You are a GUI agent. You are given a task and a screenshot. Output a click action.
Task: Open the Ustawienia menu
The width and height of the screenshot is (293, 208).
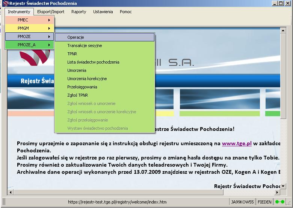[103, 12]
